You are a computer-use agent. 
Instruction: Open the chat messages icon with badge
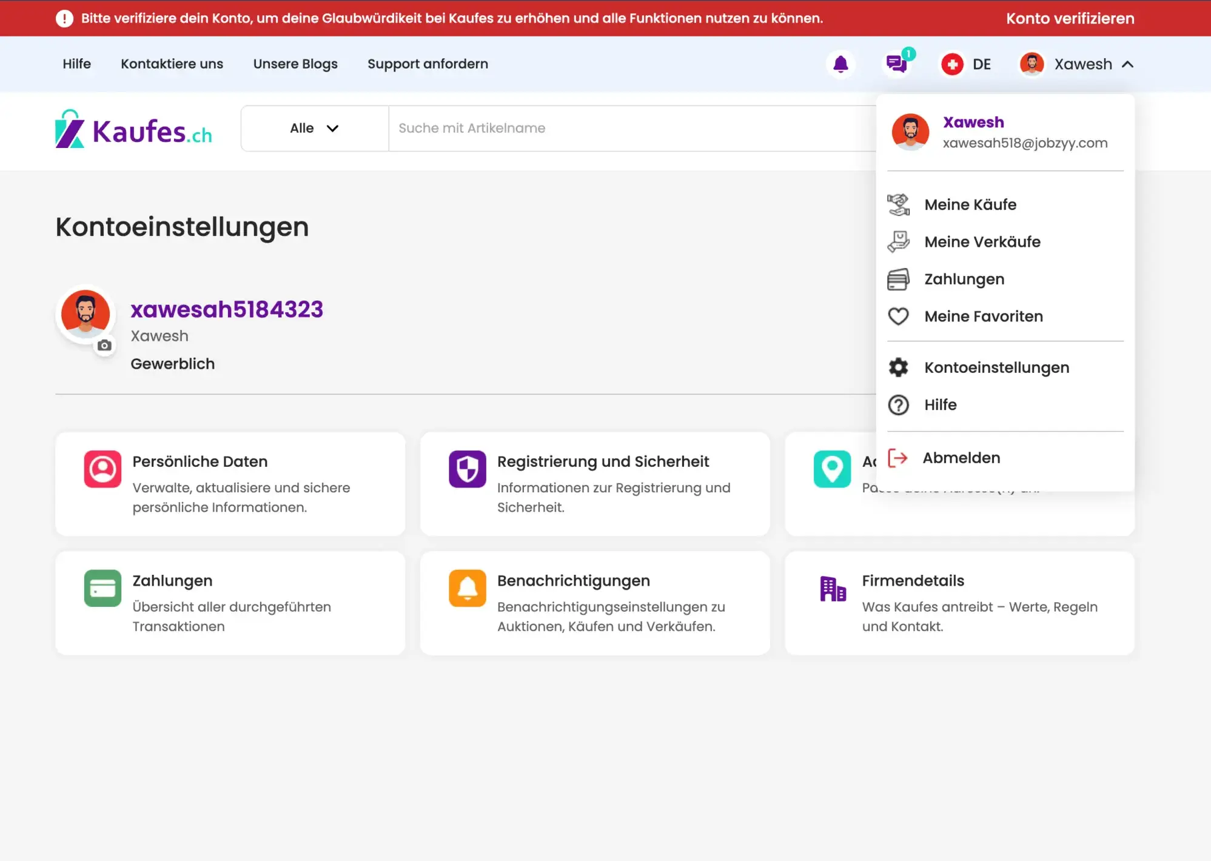[897, 64]
